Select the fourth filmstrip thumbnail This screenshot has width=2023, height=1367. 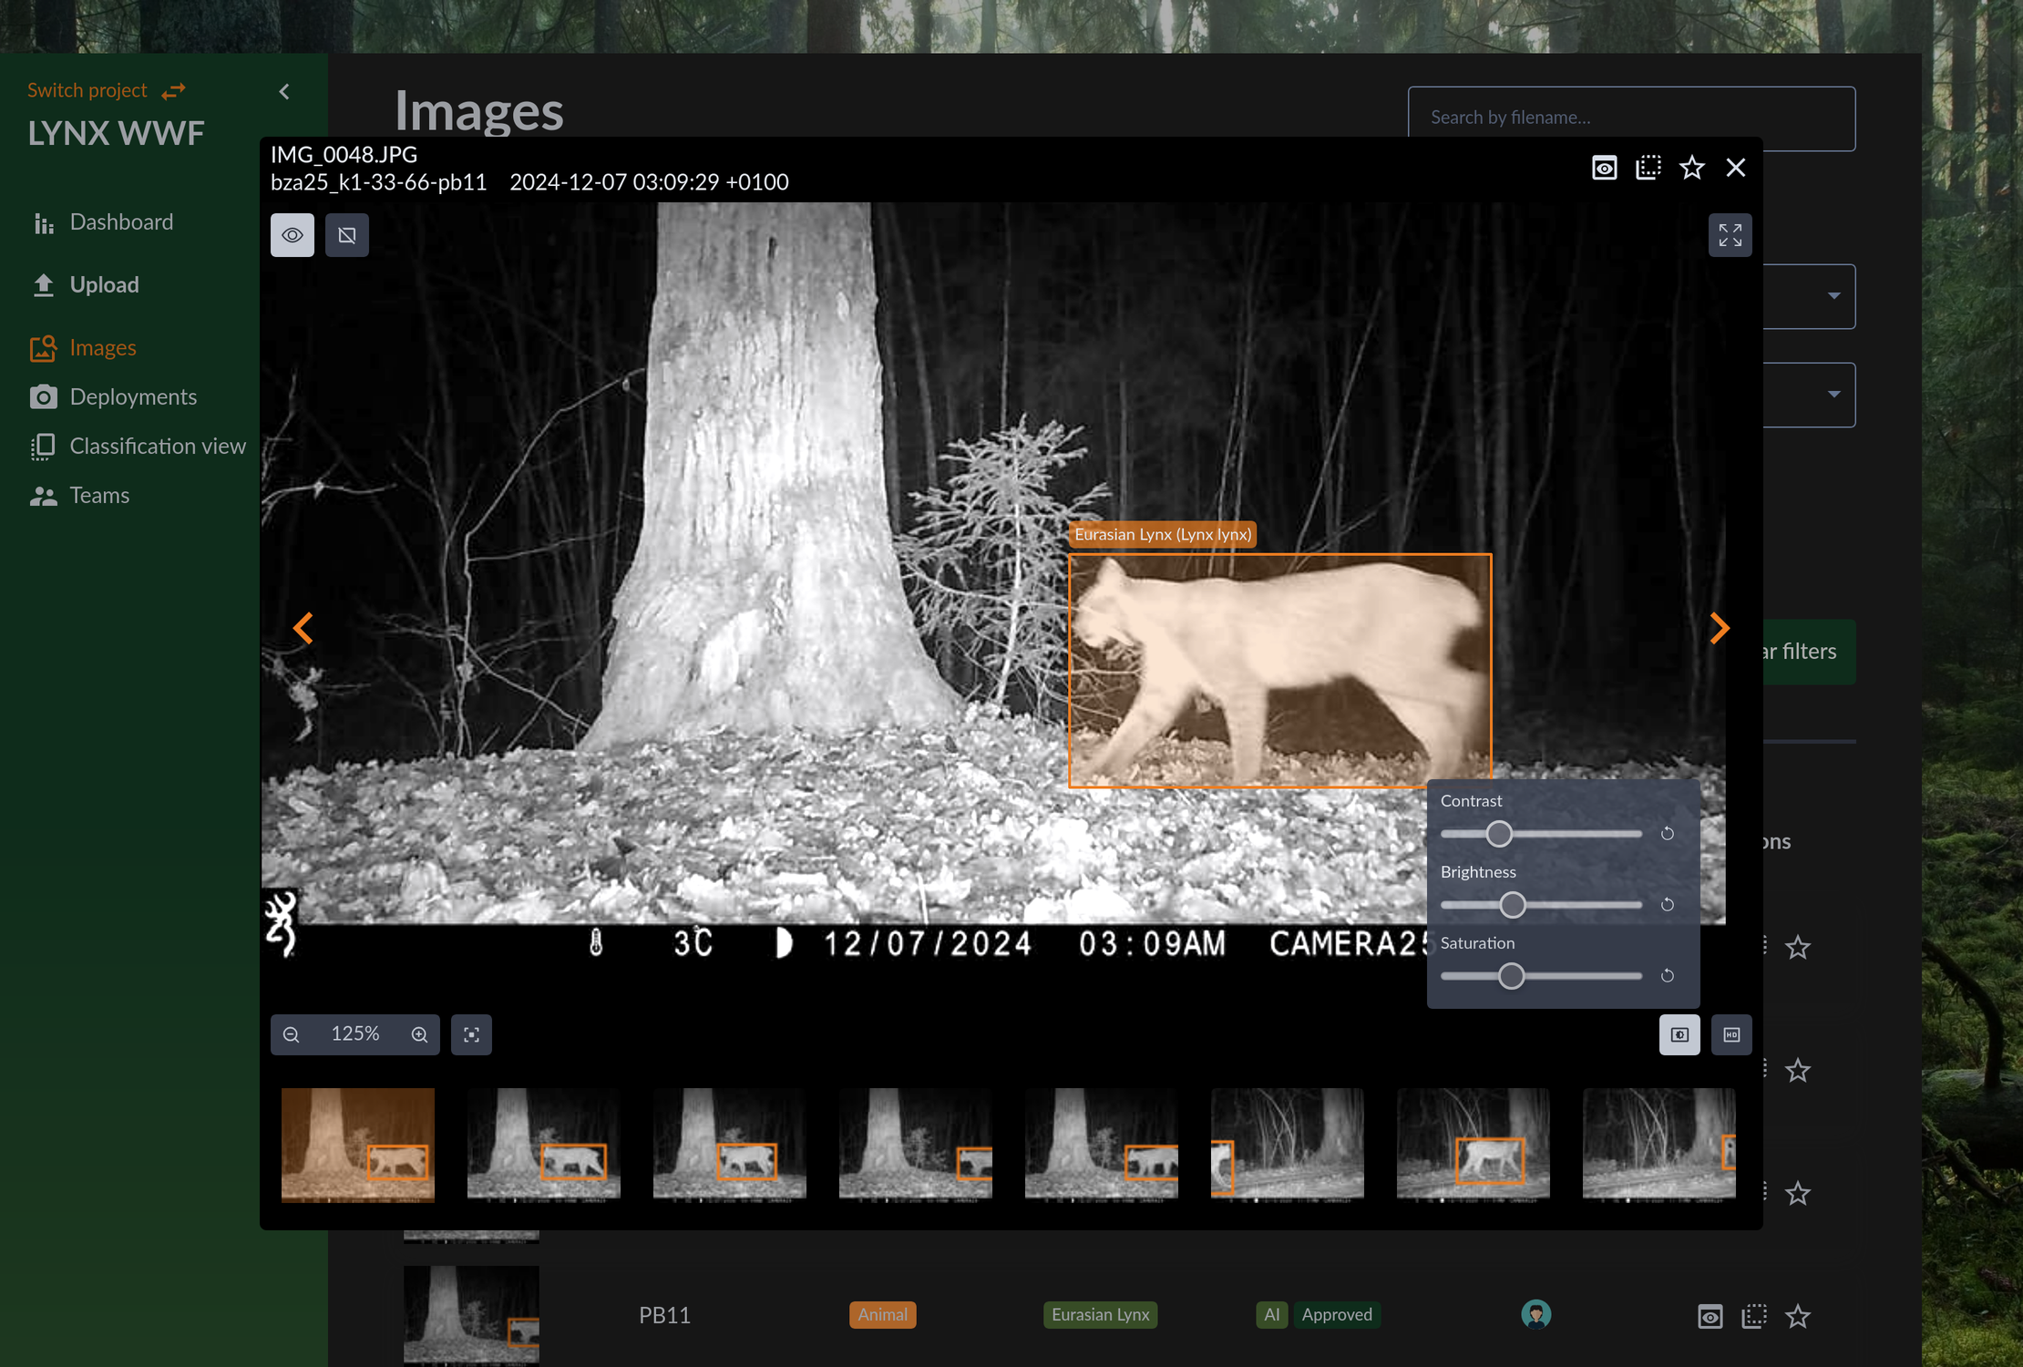916,1146
